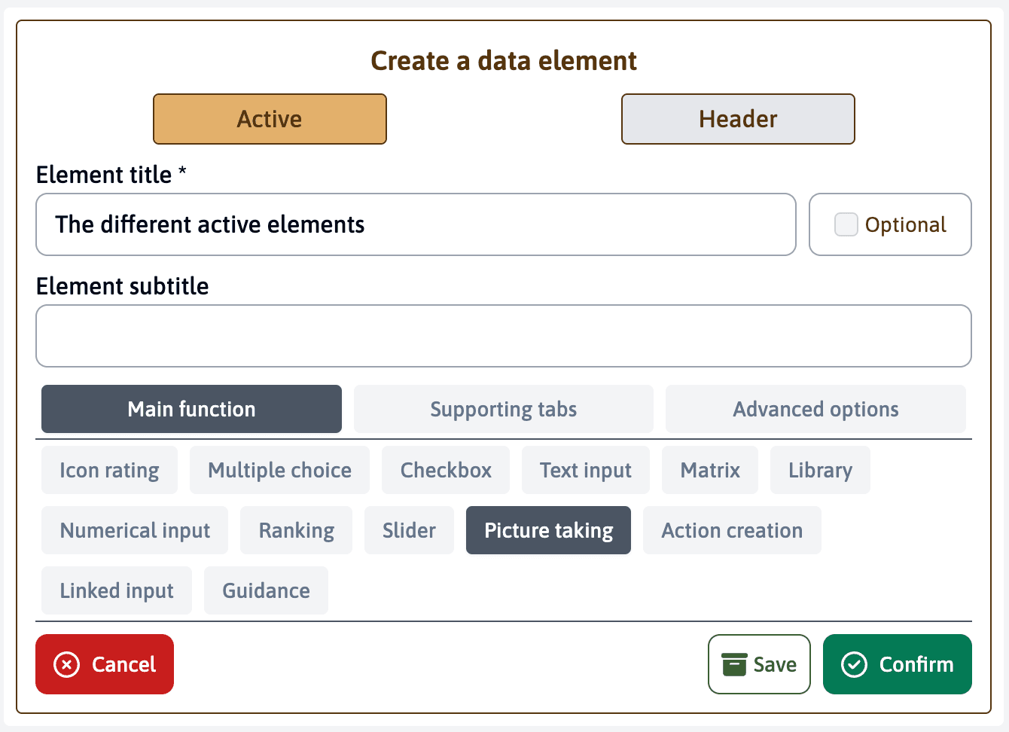
Task: Select Multiple choice as main function
Action: coord(279,470)
